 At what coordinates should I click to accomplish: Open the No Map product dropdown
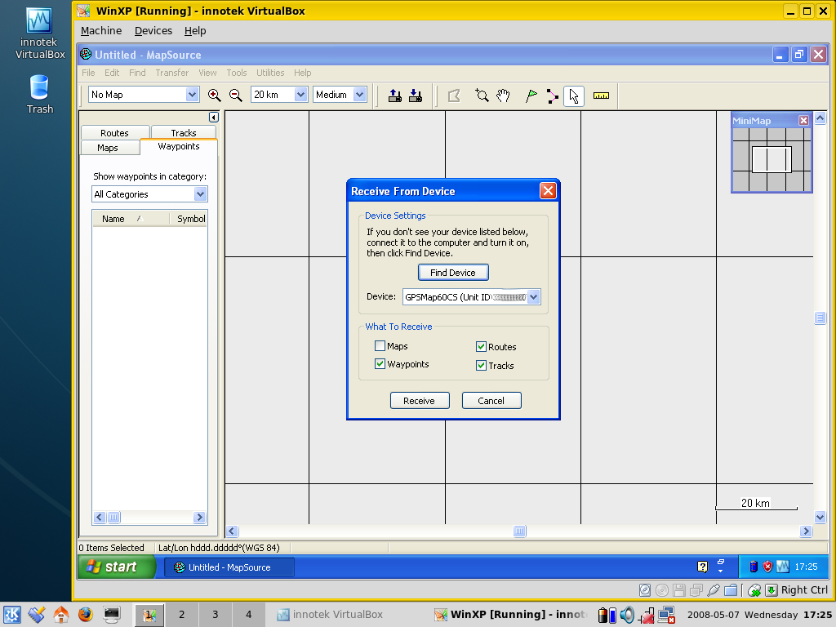(x=193, y=95)
